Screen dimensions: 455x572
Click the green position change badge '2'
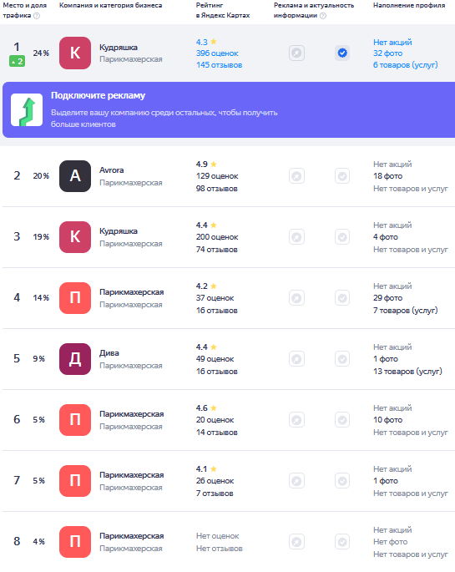[x=18, y=62]
